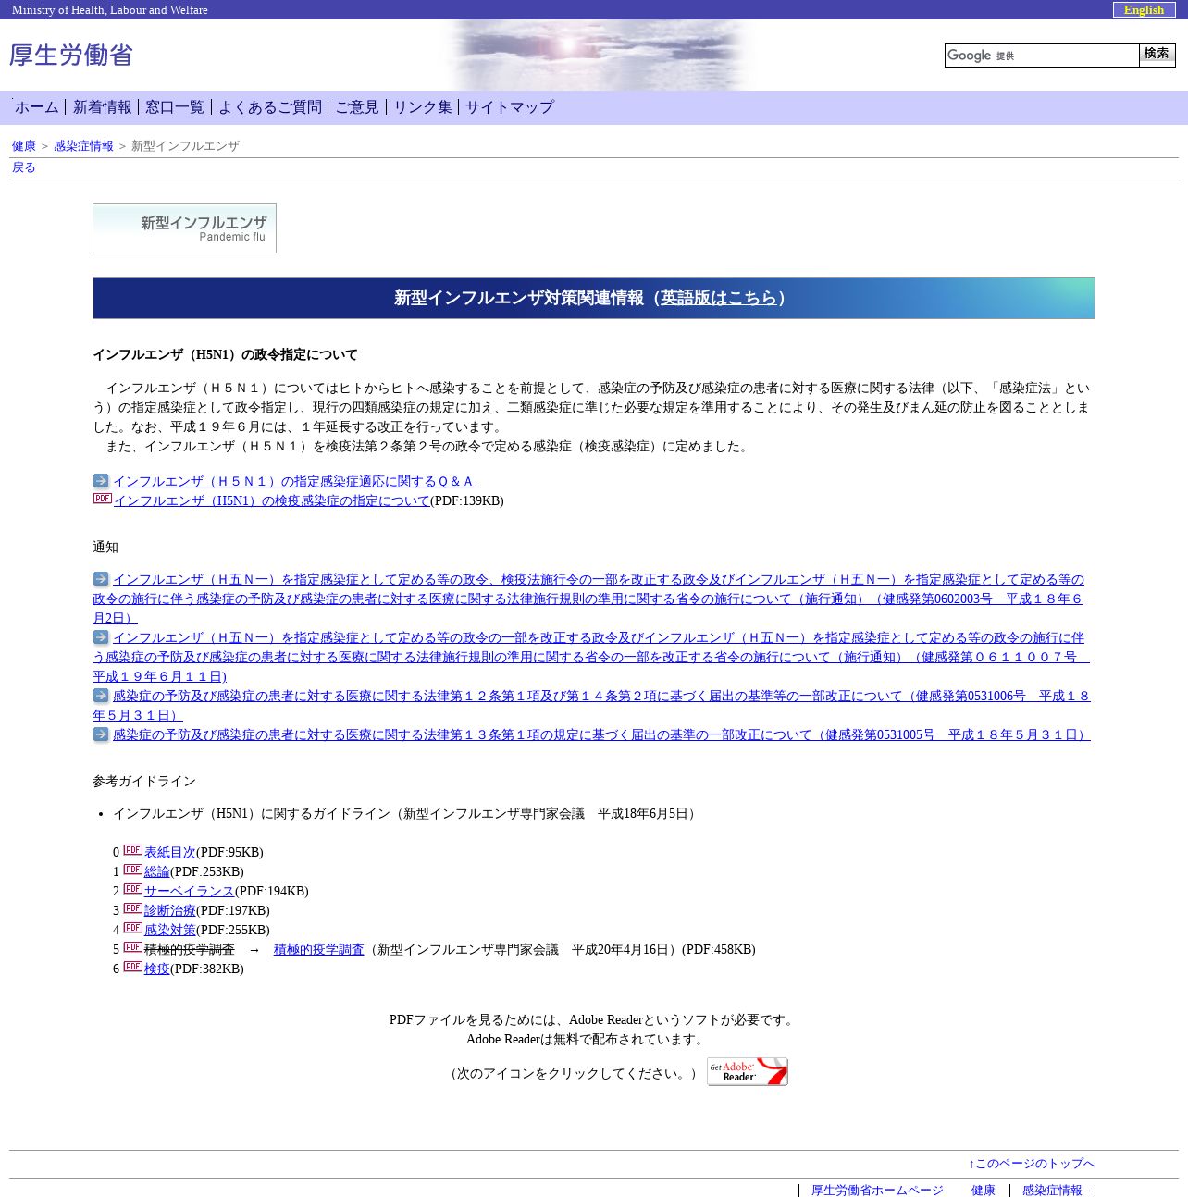
Task: Click 新型インフルエンザ breadcrumb text
Action: tap(185, 146)
